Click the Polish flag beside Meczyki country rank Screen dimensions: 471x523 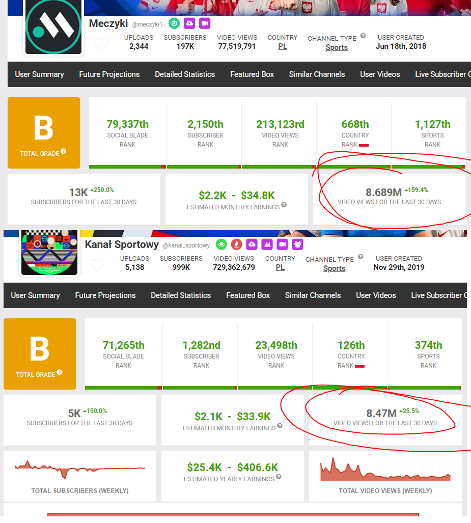pyautogui.click(x=364, y=145)
